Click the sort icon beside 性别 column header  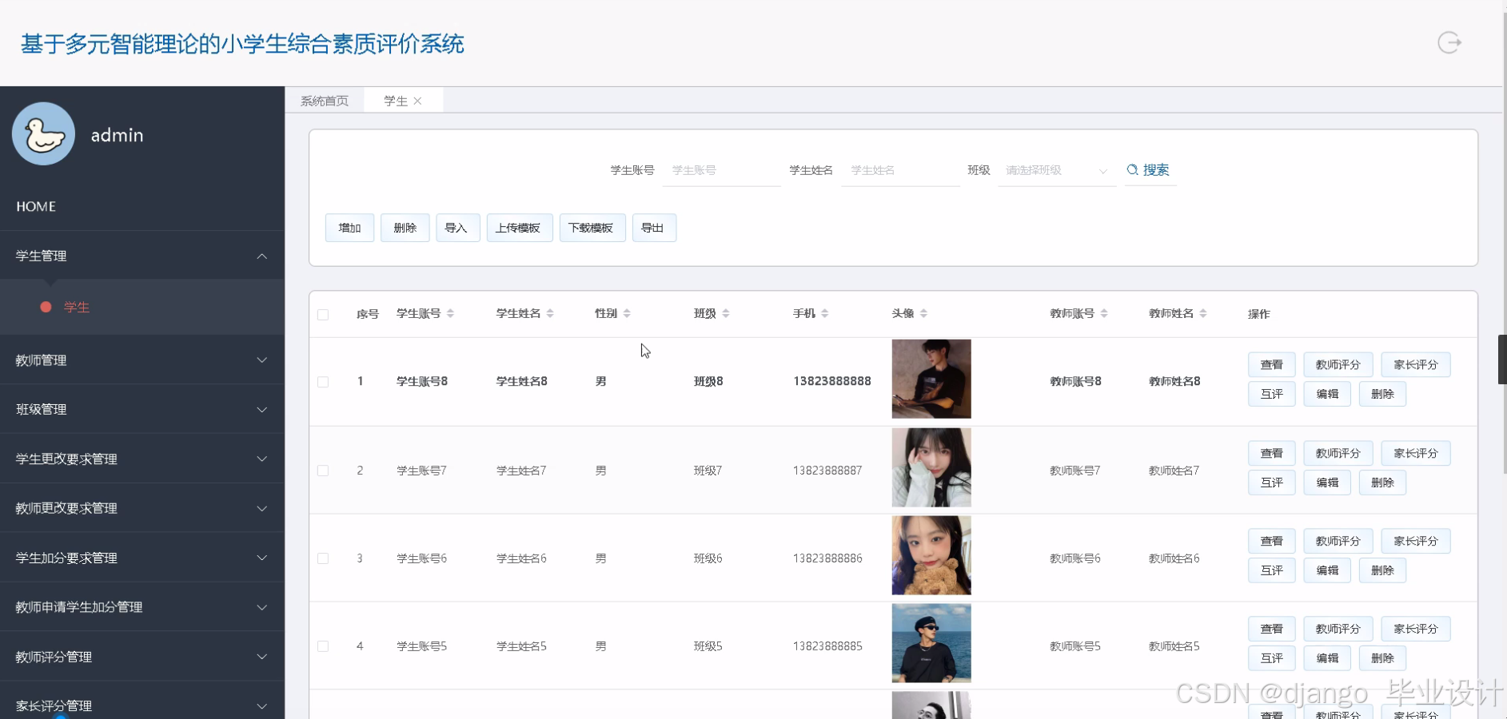[627, 313]
